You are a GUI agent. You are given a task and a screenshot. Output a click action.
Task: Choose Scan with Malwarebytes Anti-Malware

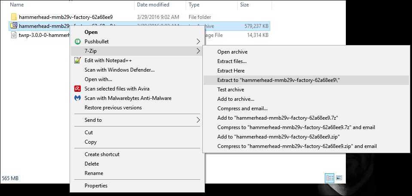click(137, 98)
